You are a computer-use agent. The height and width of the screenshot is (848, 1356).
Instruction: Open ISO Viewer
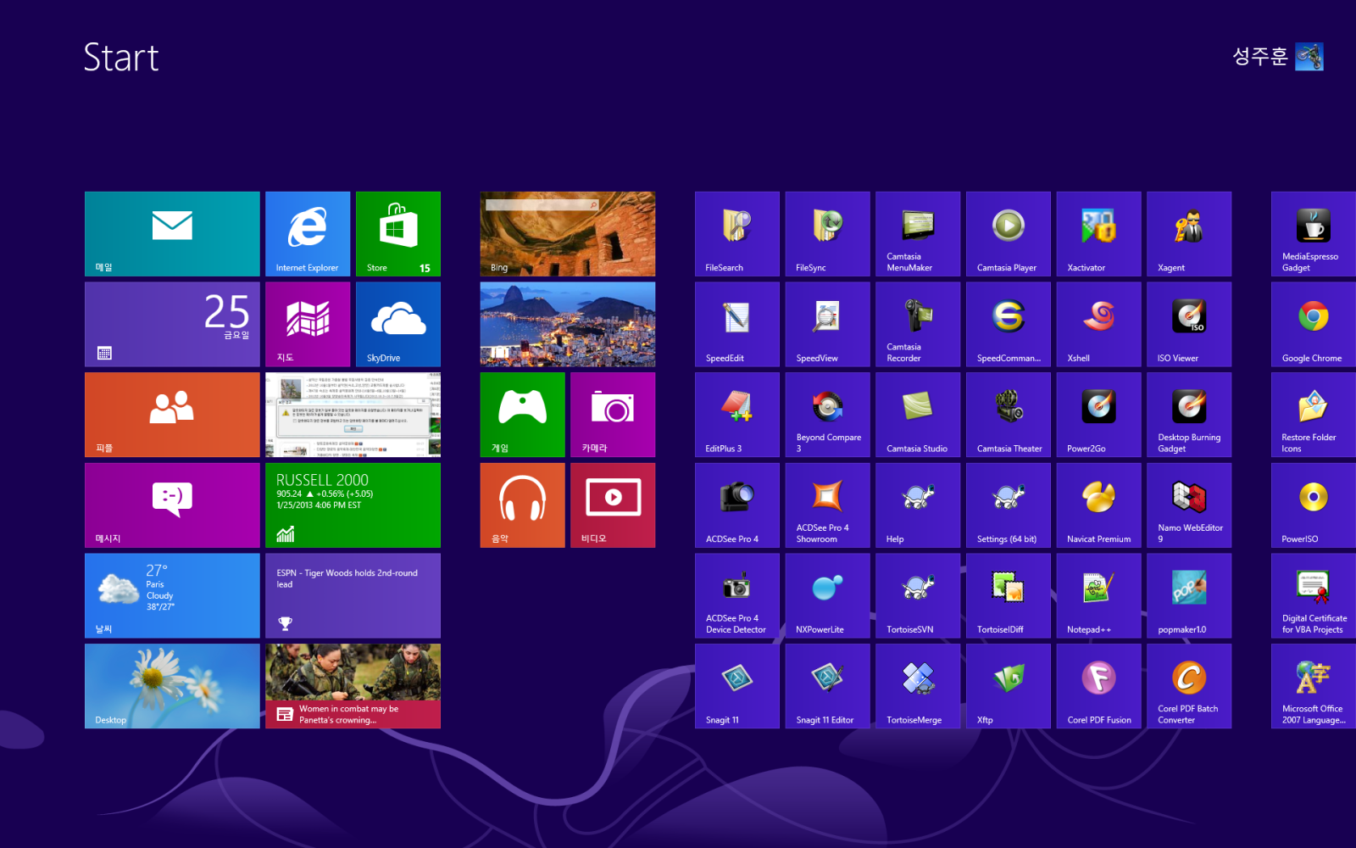coord(1189,325)
